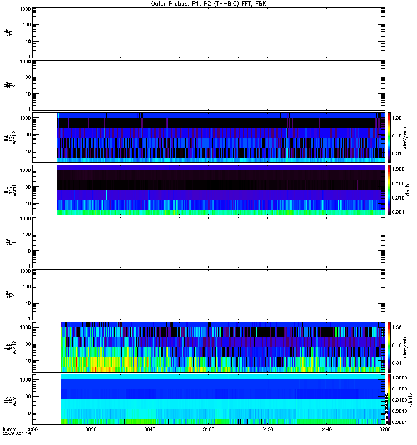Image resolution: width=417 pixels, height=445 pixels.
Task: Click the thc fbk edc12 color bar
Action: (389, 347)
